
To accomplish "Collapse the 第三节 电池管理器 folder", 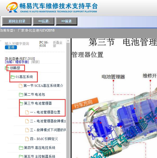I will [x=38, y=103].
